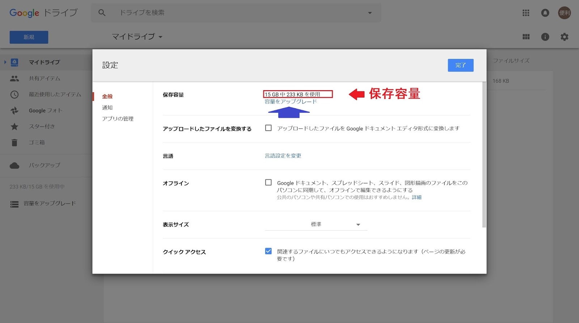The height and width of the screenshot is (323, 579).
Task: Open the display size 標準 dropdown
Action: pyautogui.click(x=316, y=224)
